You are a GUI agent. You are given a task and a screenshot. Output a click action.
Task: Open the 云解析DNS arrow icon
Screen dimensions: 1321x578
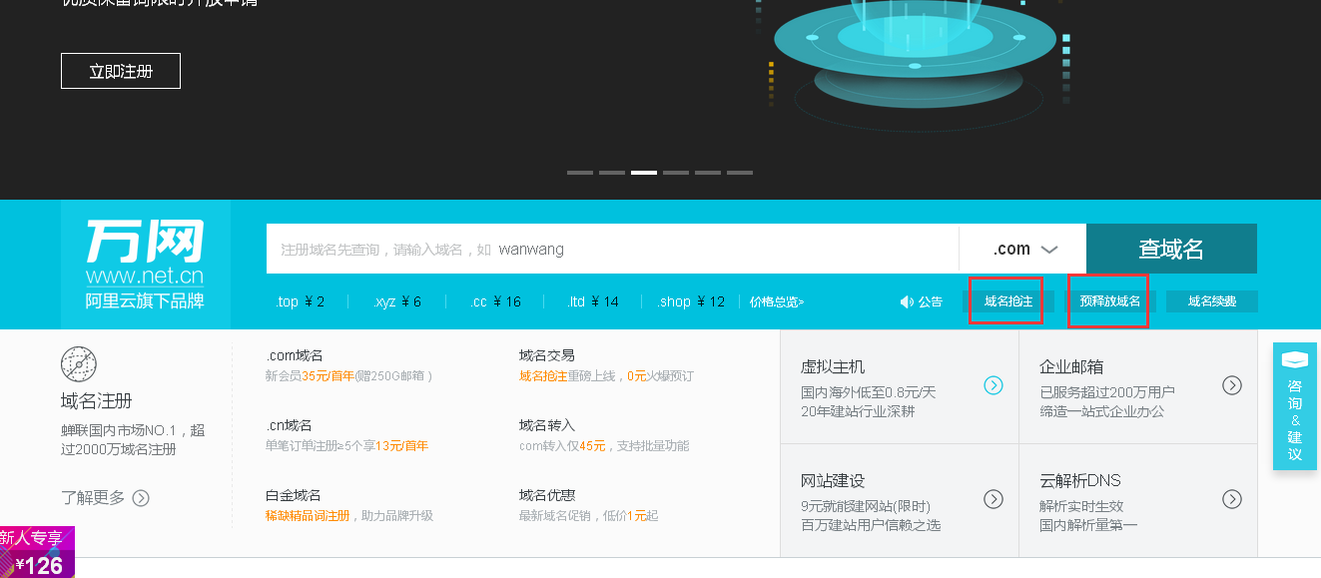click(x=1232, y=499)
